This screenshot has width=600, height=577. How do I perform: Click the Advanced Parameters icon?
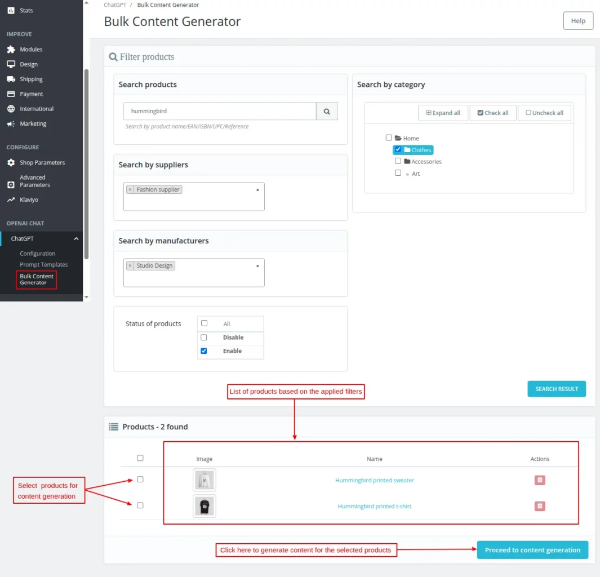(x=11, y=185)
